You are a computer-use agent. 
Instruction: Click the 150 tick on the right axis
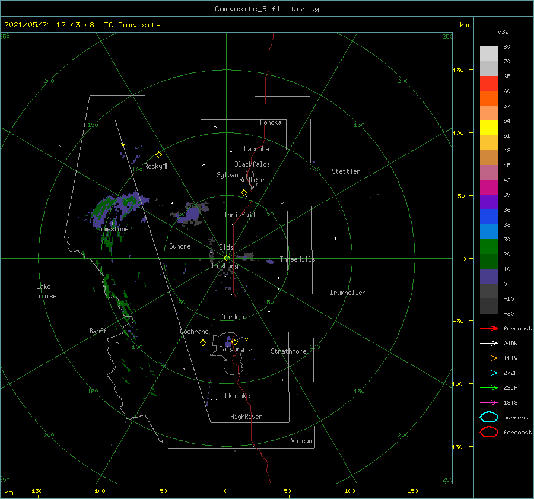pos(459,70)
